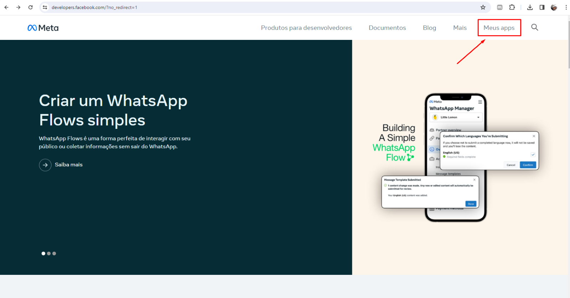Click the WhatsApp Manager phone illustration
The height and width of the screenshot is (298, 570).
click(x=456, y=157)
